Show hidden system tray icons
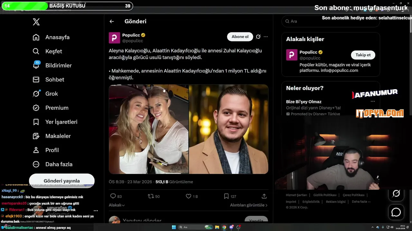The image size is (412, 231). point(372,227)
